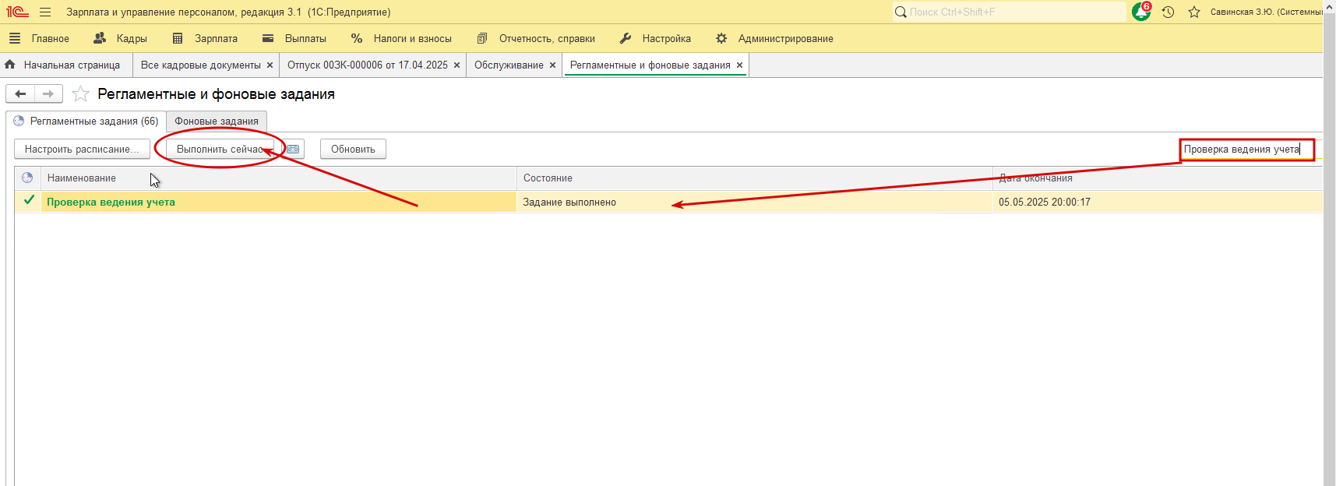The width and height of the screenshot is (1336, 486).
Task: Switch to the Обслуживание tab
Action: coord(509,65)
